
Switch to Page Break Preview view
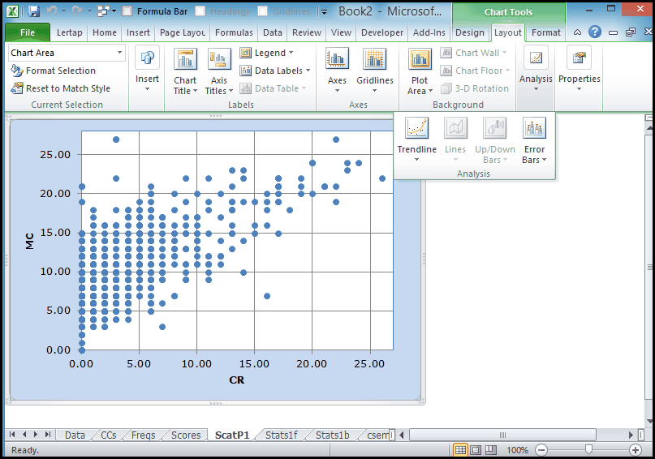[490, 449]
